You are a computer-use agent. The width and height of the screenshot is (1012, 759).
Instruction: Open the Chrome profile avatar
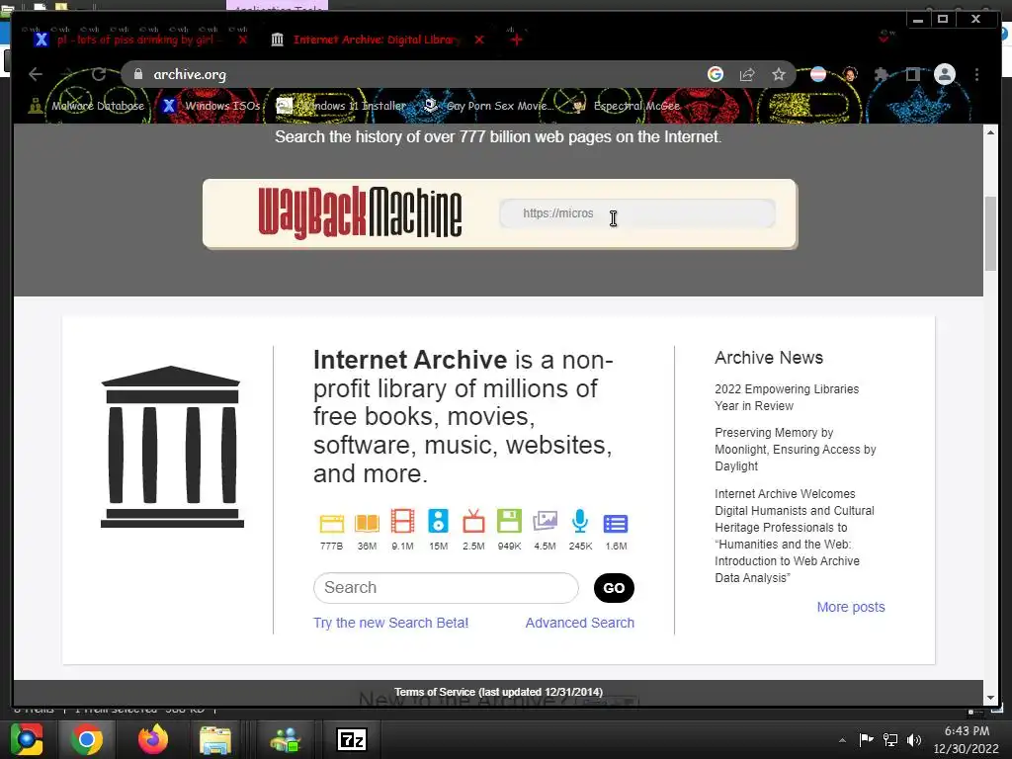pyautogui.click(x=945, y=74)
